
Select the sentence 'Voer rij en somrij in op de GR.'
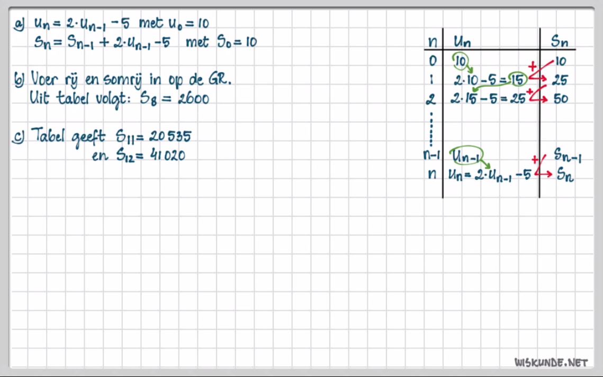pos(131,79)
